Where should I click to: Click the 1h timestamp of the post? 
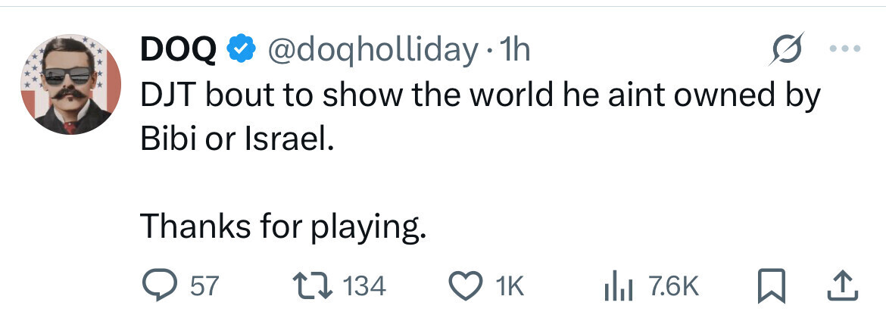[516, 51]
